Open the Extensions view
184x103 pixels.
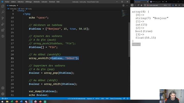coord(3,30)
